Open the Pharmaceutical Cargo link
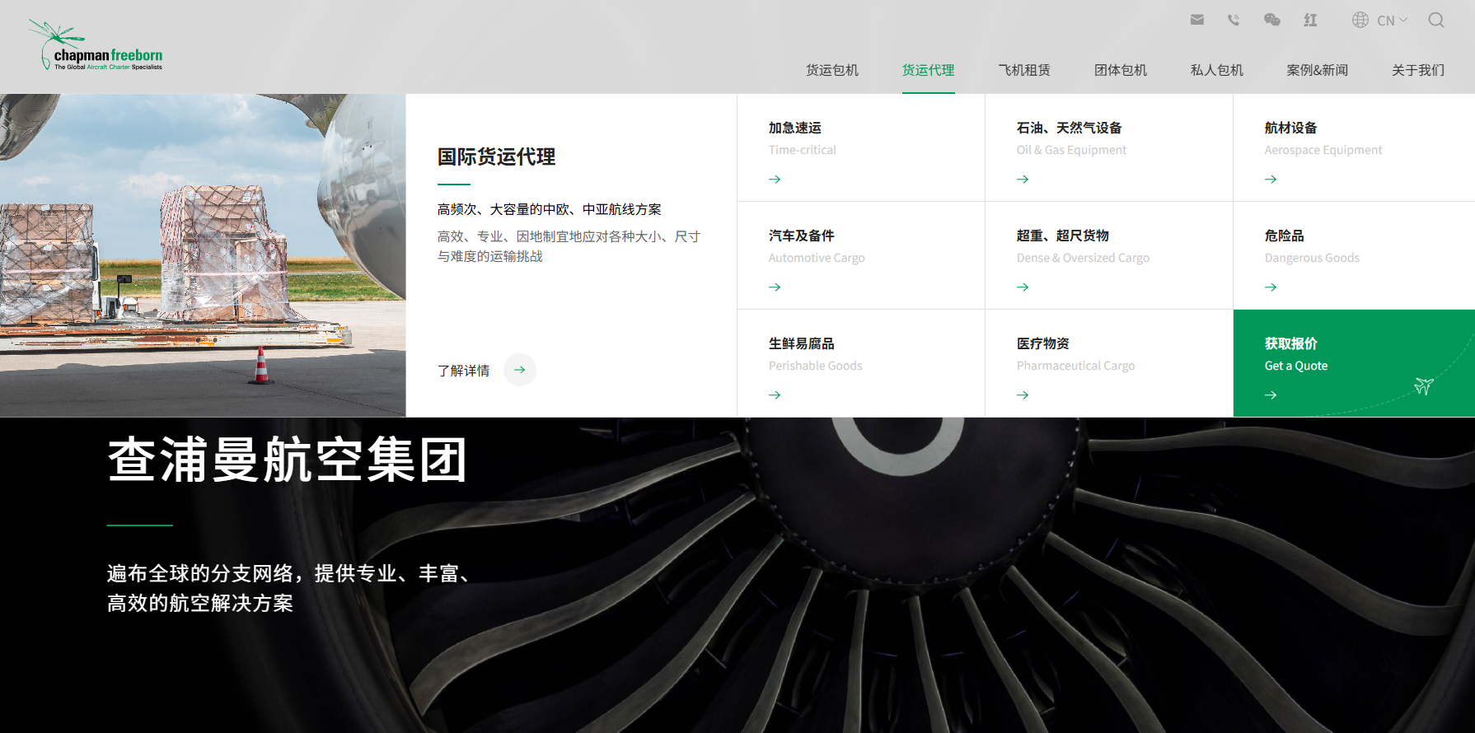 pos(1075,366)
